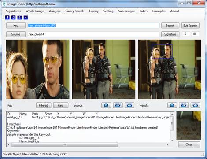This screenshot has width=207, height=159.
Task: Click the numbered page button 1
Action: [7, 18]
